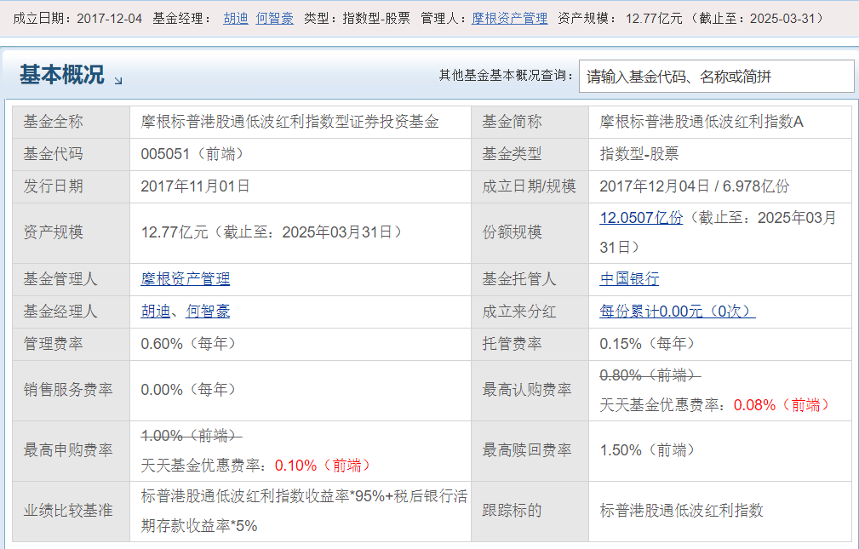Viewport: 859px width, 549px height.
Task: Open fund manager 胡迪 link in header
Action: (236, 19)
